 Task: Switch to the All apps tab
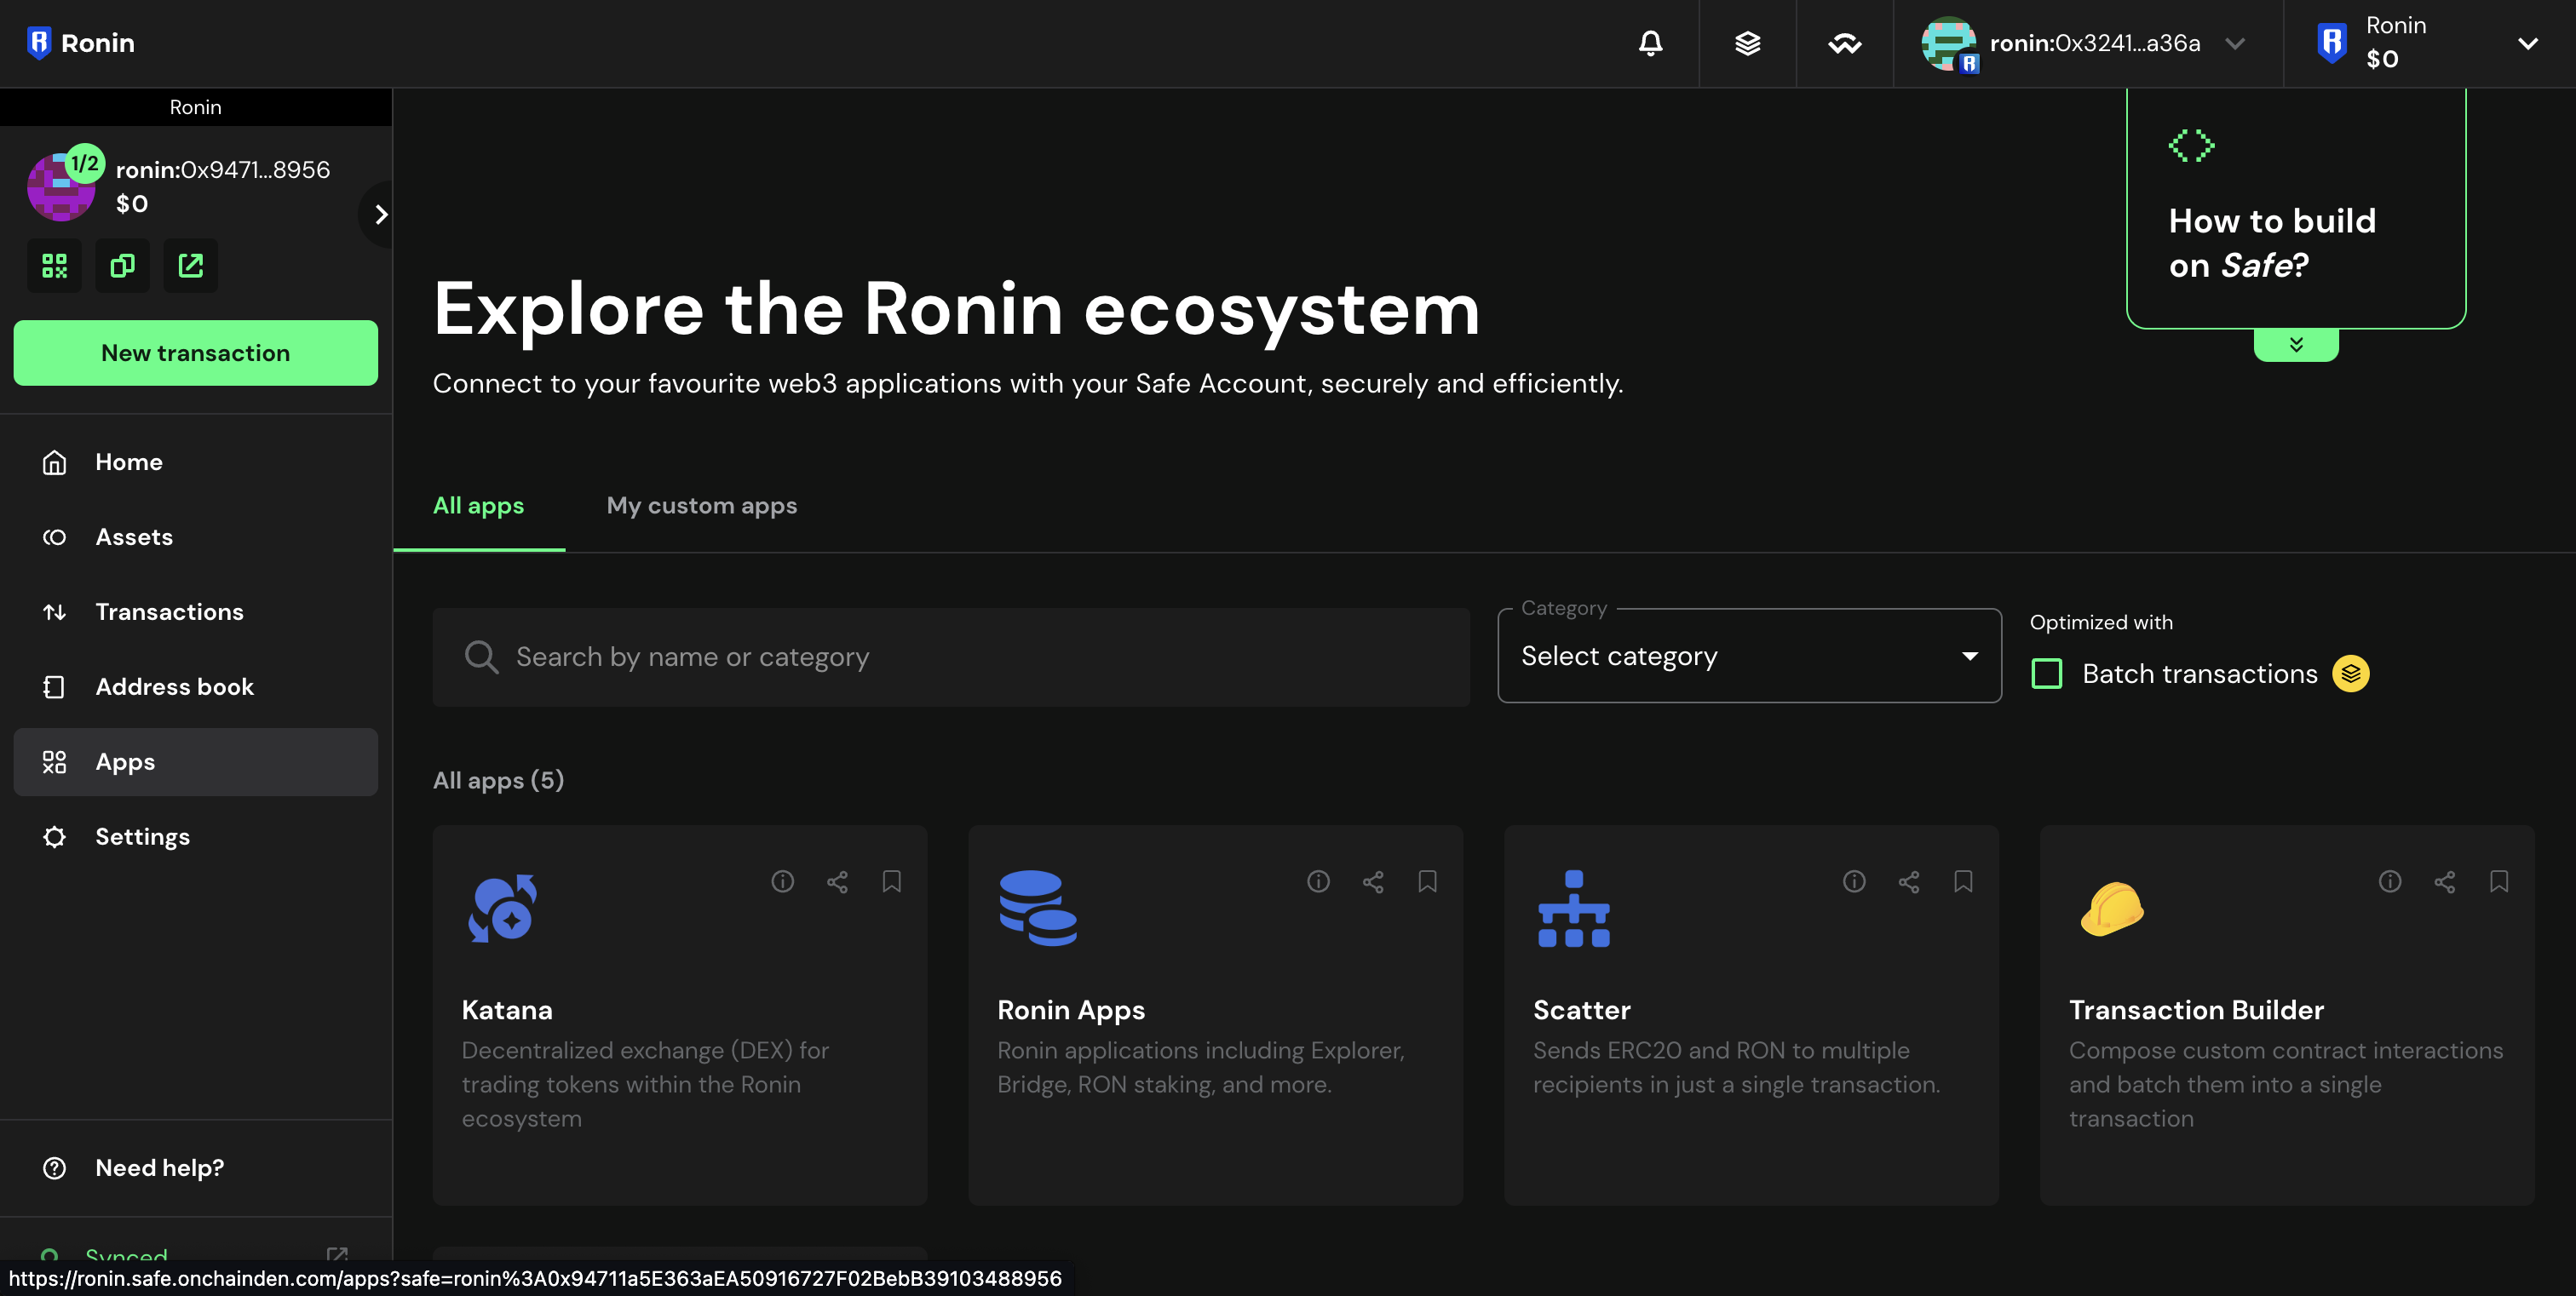click(478, 506)
